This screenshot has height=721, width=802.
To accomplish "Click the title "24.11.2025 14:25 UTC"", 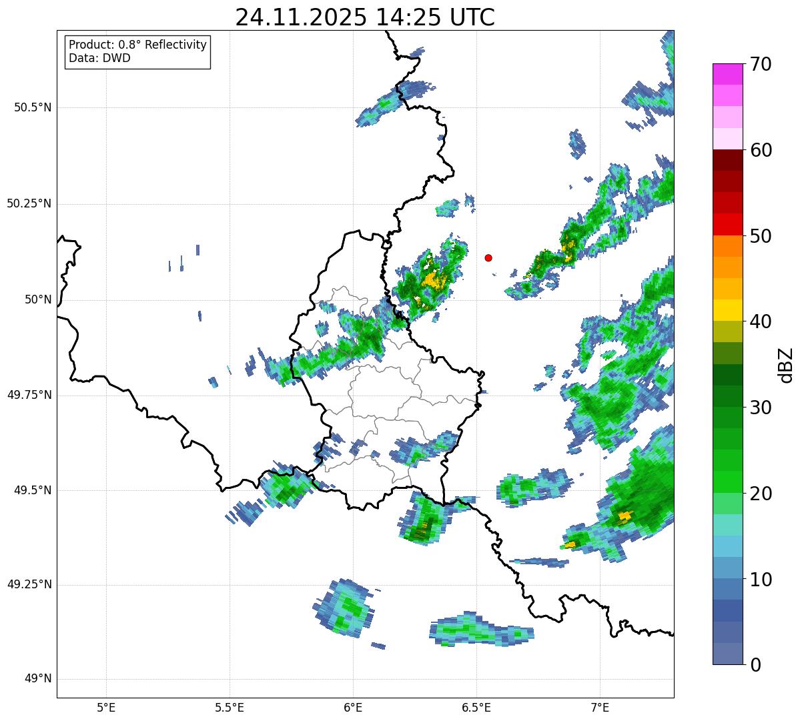I will click(365, 17).
